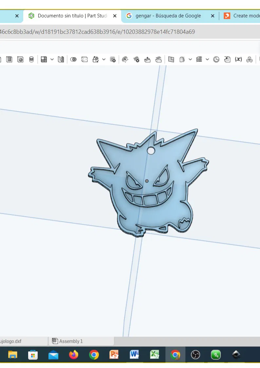Switch to the Documento sin título browser tab
The height and width of the screenshot is (368, 260).
[x=72, y=16]
